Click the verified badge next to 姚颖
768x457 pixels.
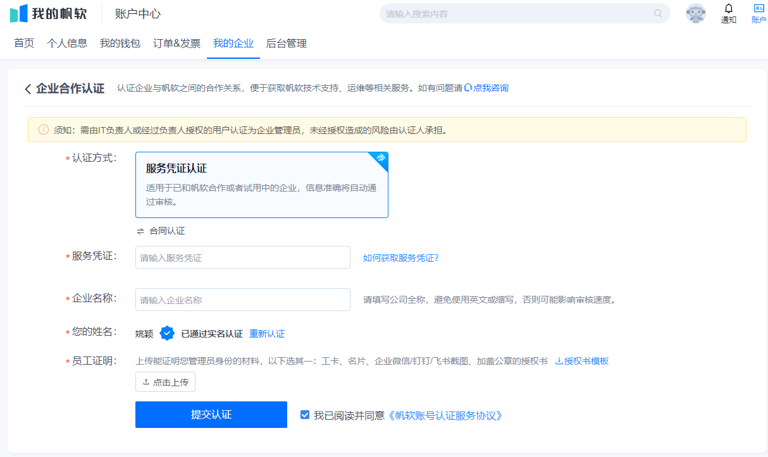[167, 333]
